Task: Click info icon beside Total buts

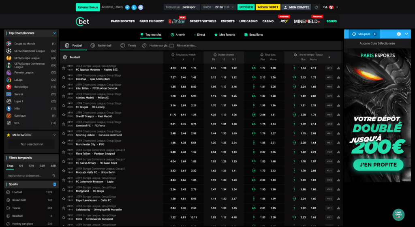Action: tap(262, 55)
